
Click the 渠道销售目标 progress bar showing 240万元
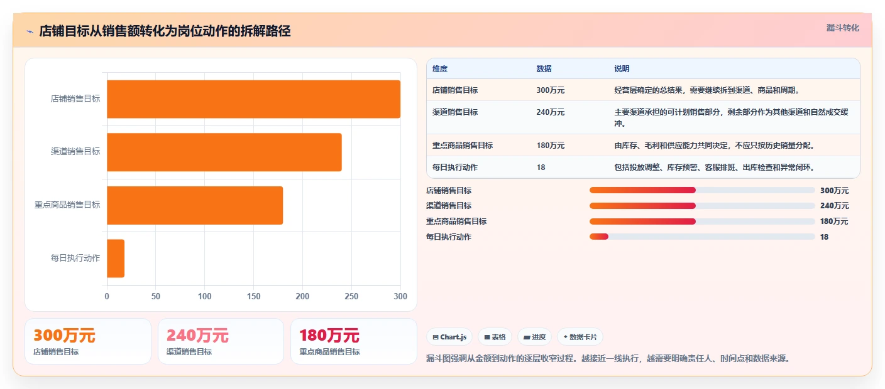point(702,206)
